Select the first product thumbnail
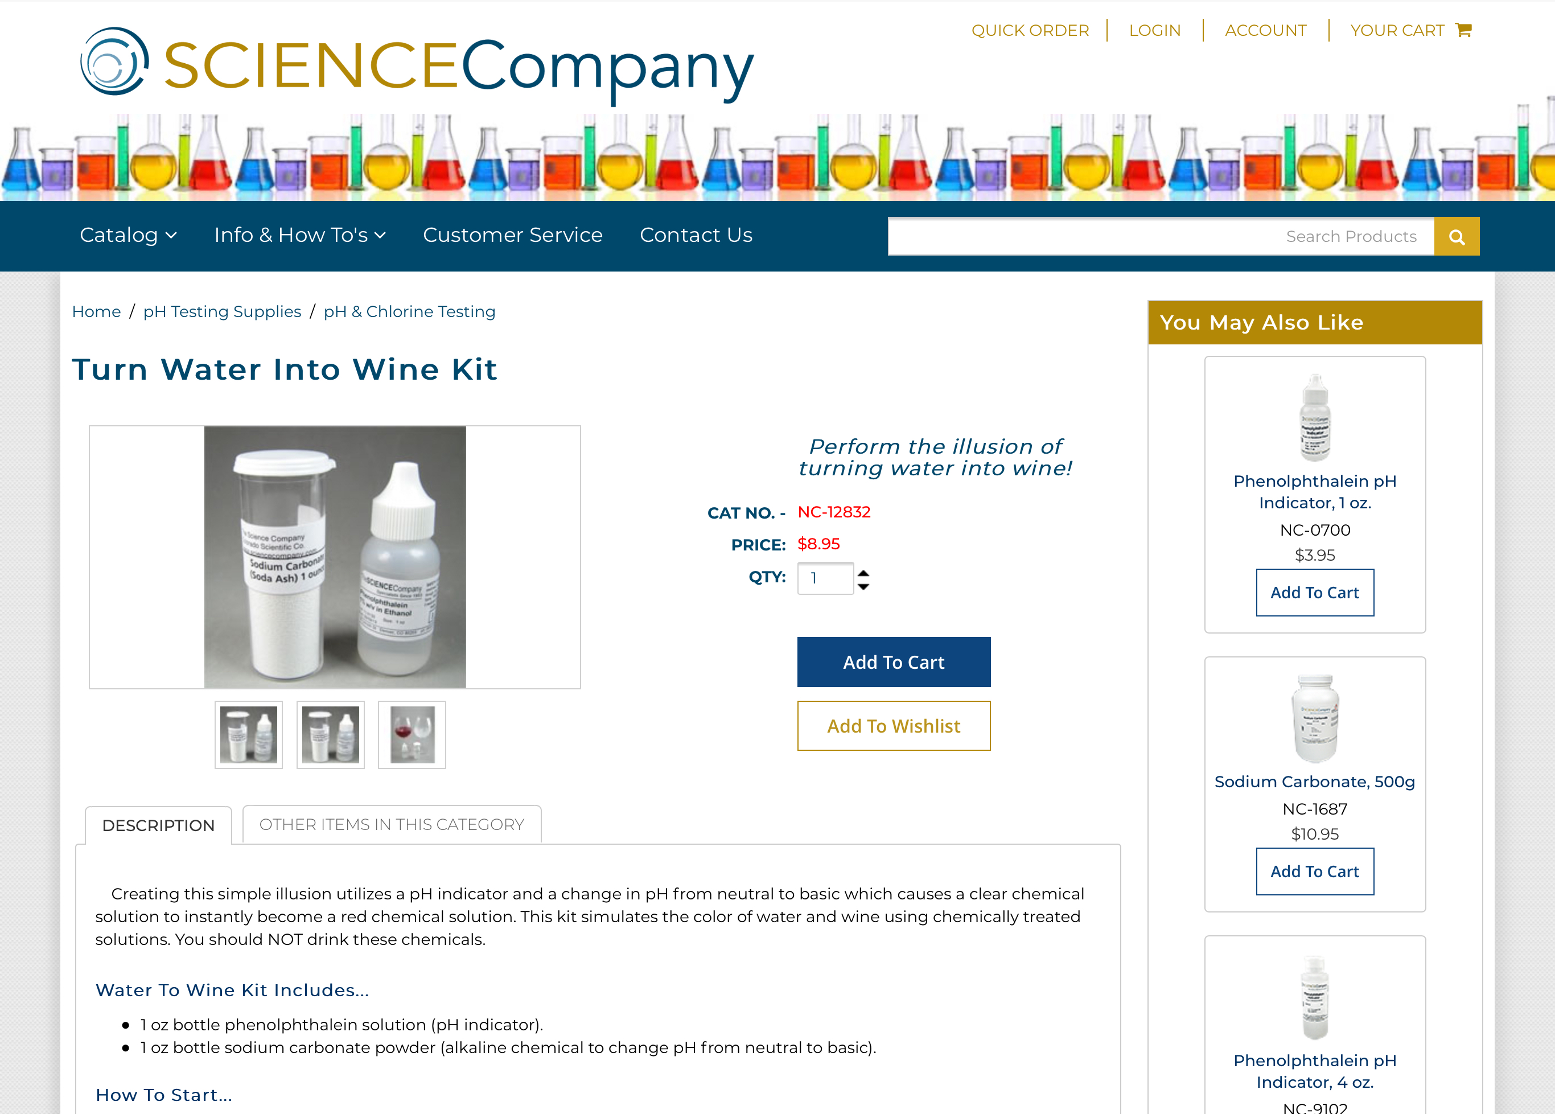Viewport: 1555px width, 1114px height. pyautogui.click(x=249, y=735)
